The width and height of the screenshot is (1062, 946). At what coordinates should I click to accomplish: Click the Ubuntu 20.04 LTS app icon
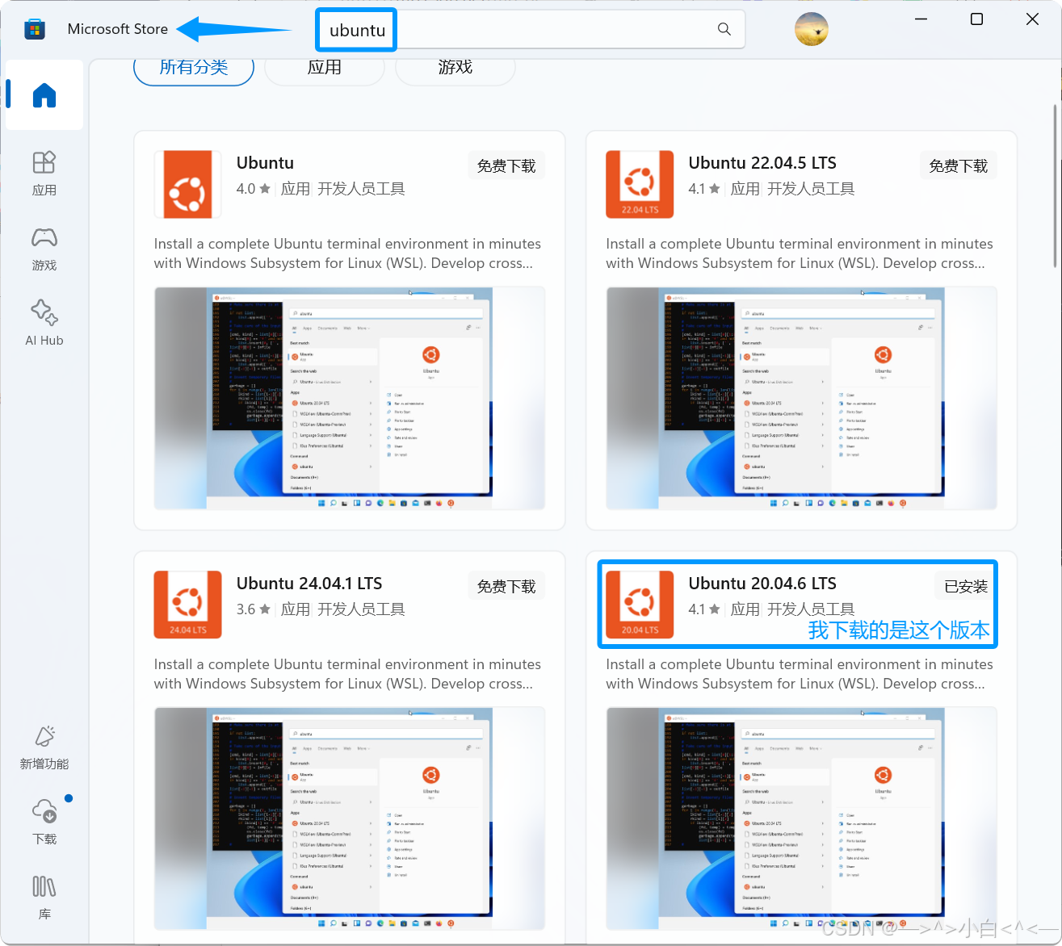click(x=640, y=605)
